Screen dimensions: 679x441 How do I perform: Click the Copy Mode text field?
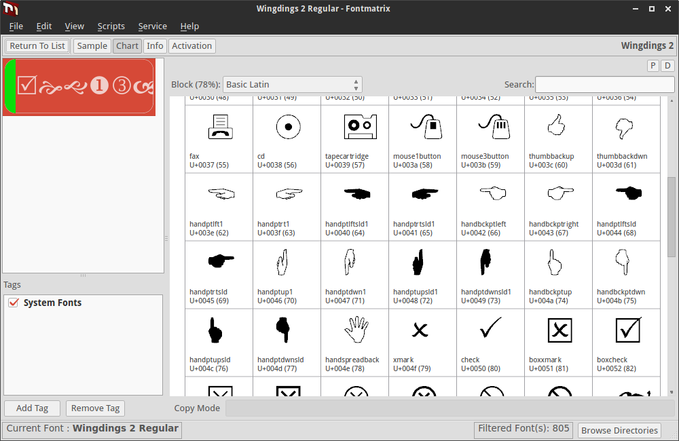(x=450, y=408)
